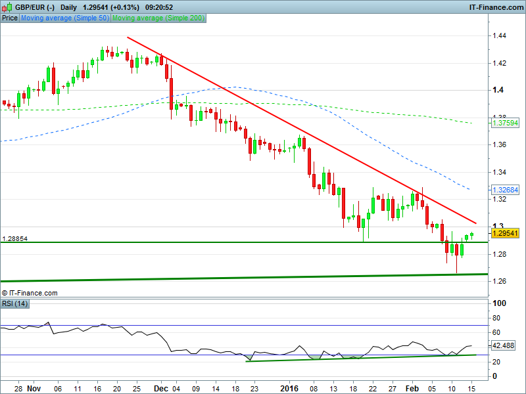Screen dimensions: 526x394
Task: Select the Moving average (Simple 50) label
Action: coord(65,18)
